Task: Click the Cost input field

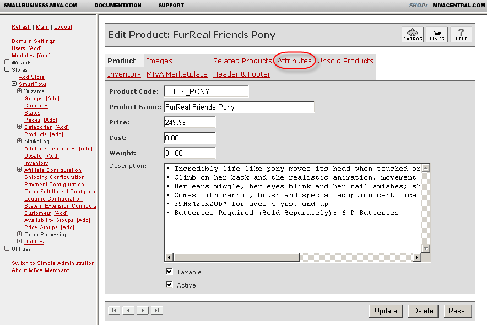Action: pyautogui.click(x=190, y=138)
